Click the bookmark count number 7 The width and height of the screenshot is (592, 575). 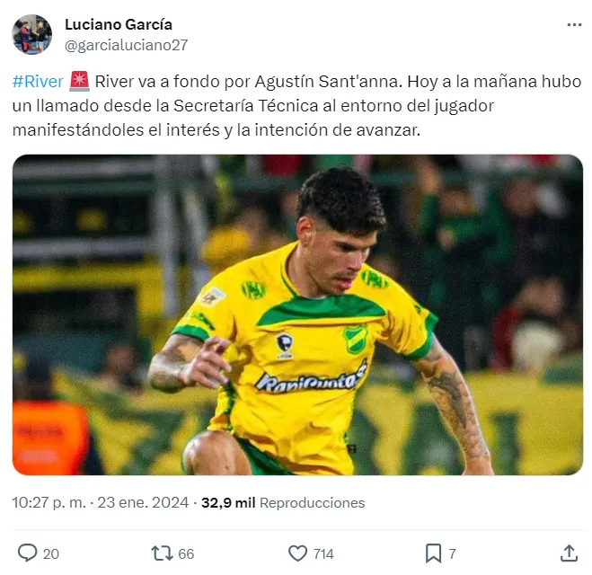(452, 553)
